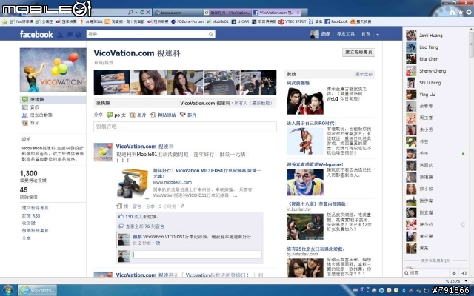Open browser favorites star icon at top right
The width and height of the screenshot is (474, 296).
click(x=461, y=13)
